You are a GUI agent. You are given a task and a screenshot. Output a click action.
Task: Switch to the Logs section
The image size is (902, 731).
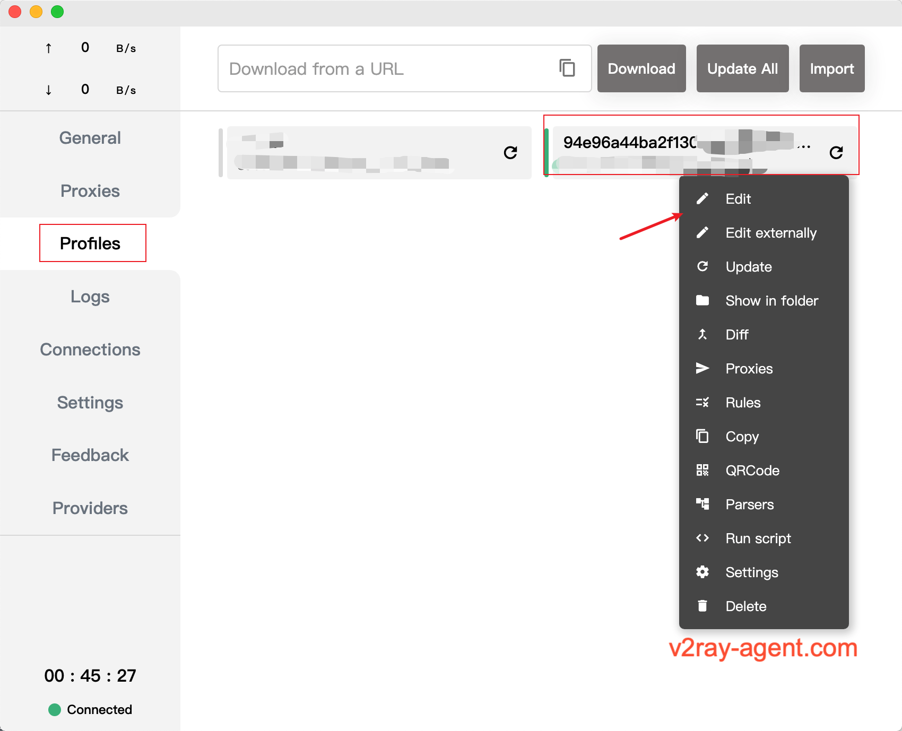point(90,296)
